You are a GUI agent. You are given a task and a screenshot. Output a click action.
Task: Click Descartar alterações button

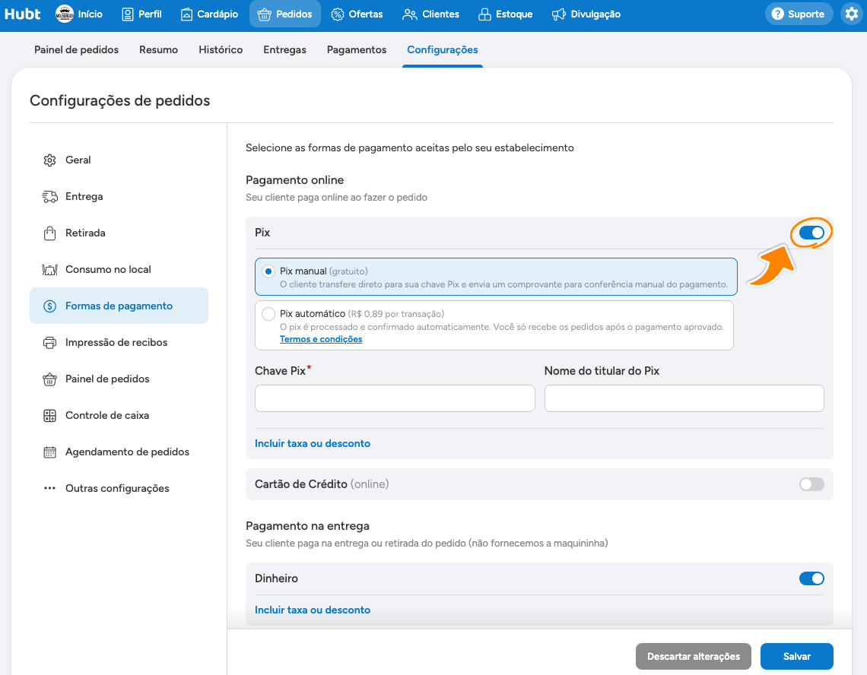694,656
